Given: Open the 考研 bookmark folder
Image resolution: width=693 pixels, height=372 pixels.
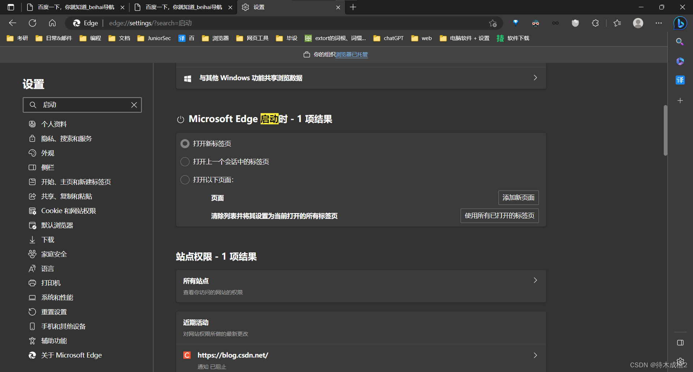Looking at the screenshot, I should click(x=17, y=38).
